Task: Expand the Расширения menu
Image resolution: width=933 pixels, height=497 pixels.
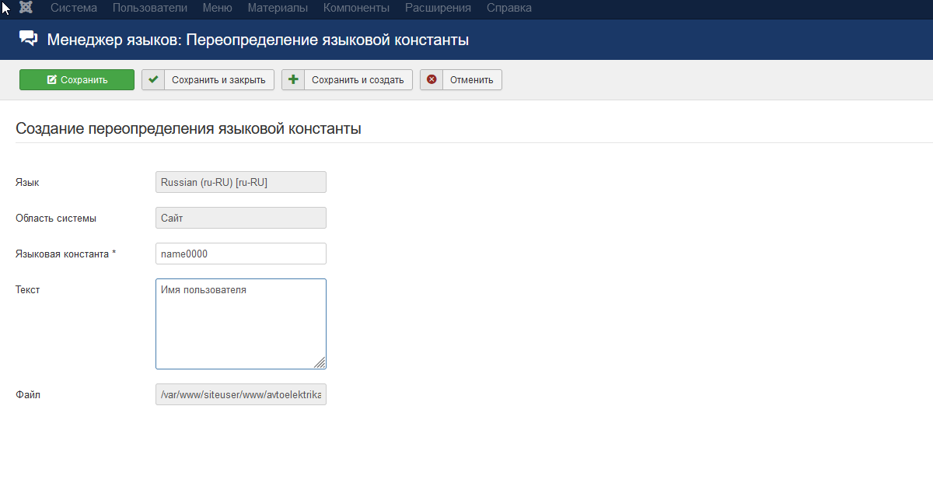Action: pos(438,8)
